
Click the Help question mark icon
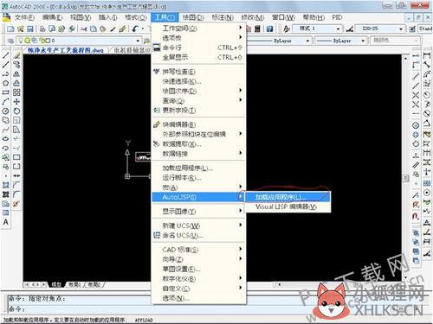tap(269, 29)
